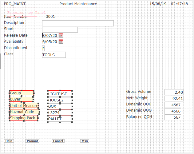Click the Dynamic QOO value 4566
The width and height of the screenshot is (194, 154).
173,111
